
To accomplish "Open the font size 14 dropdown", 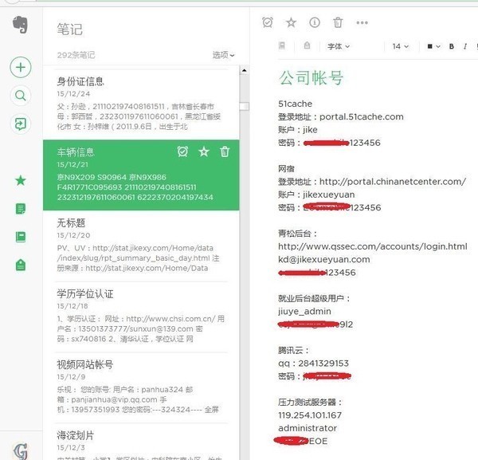I will [x=400, y=46].
